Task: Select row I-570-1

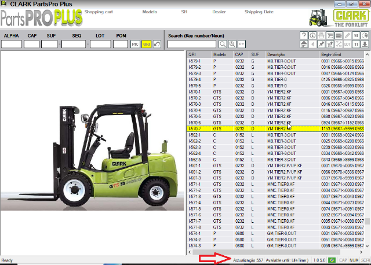Action: 275,92
